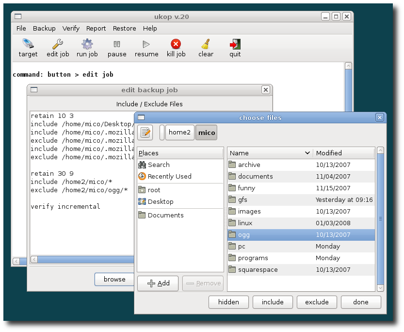Select the squarespace folder icon

[x=232, y=269]
